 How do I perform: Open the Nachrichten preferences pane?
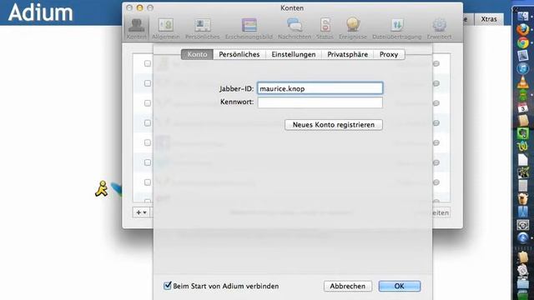(x=295, y=28)
